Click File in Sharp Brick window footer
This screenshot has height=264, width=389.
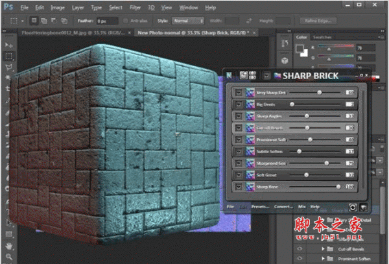coord(230,207)
